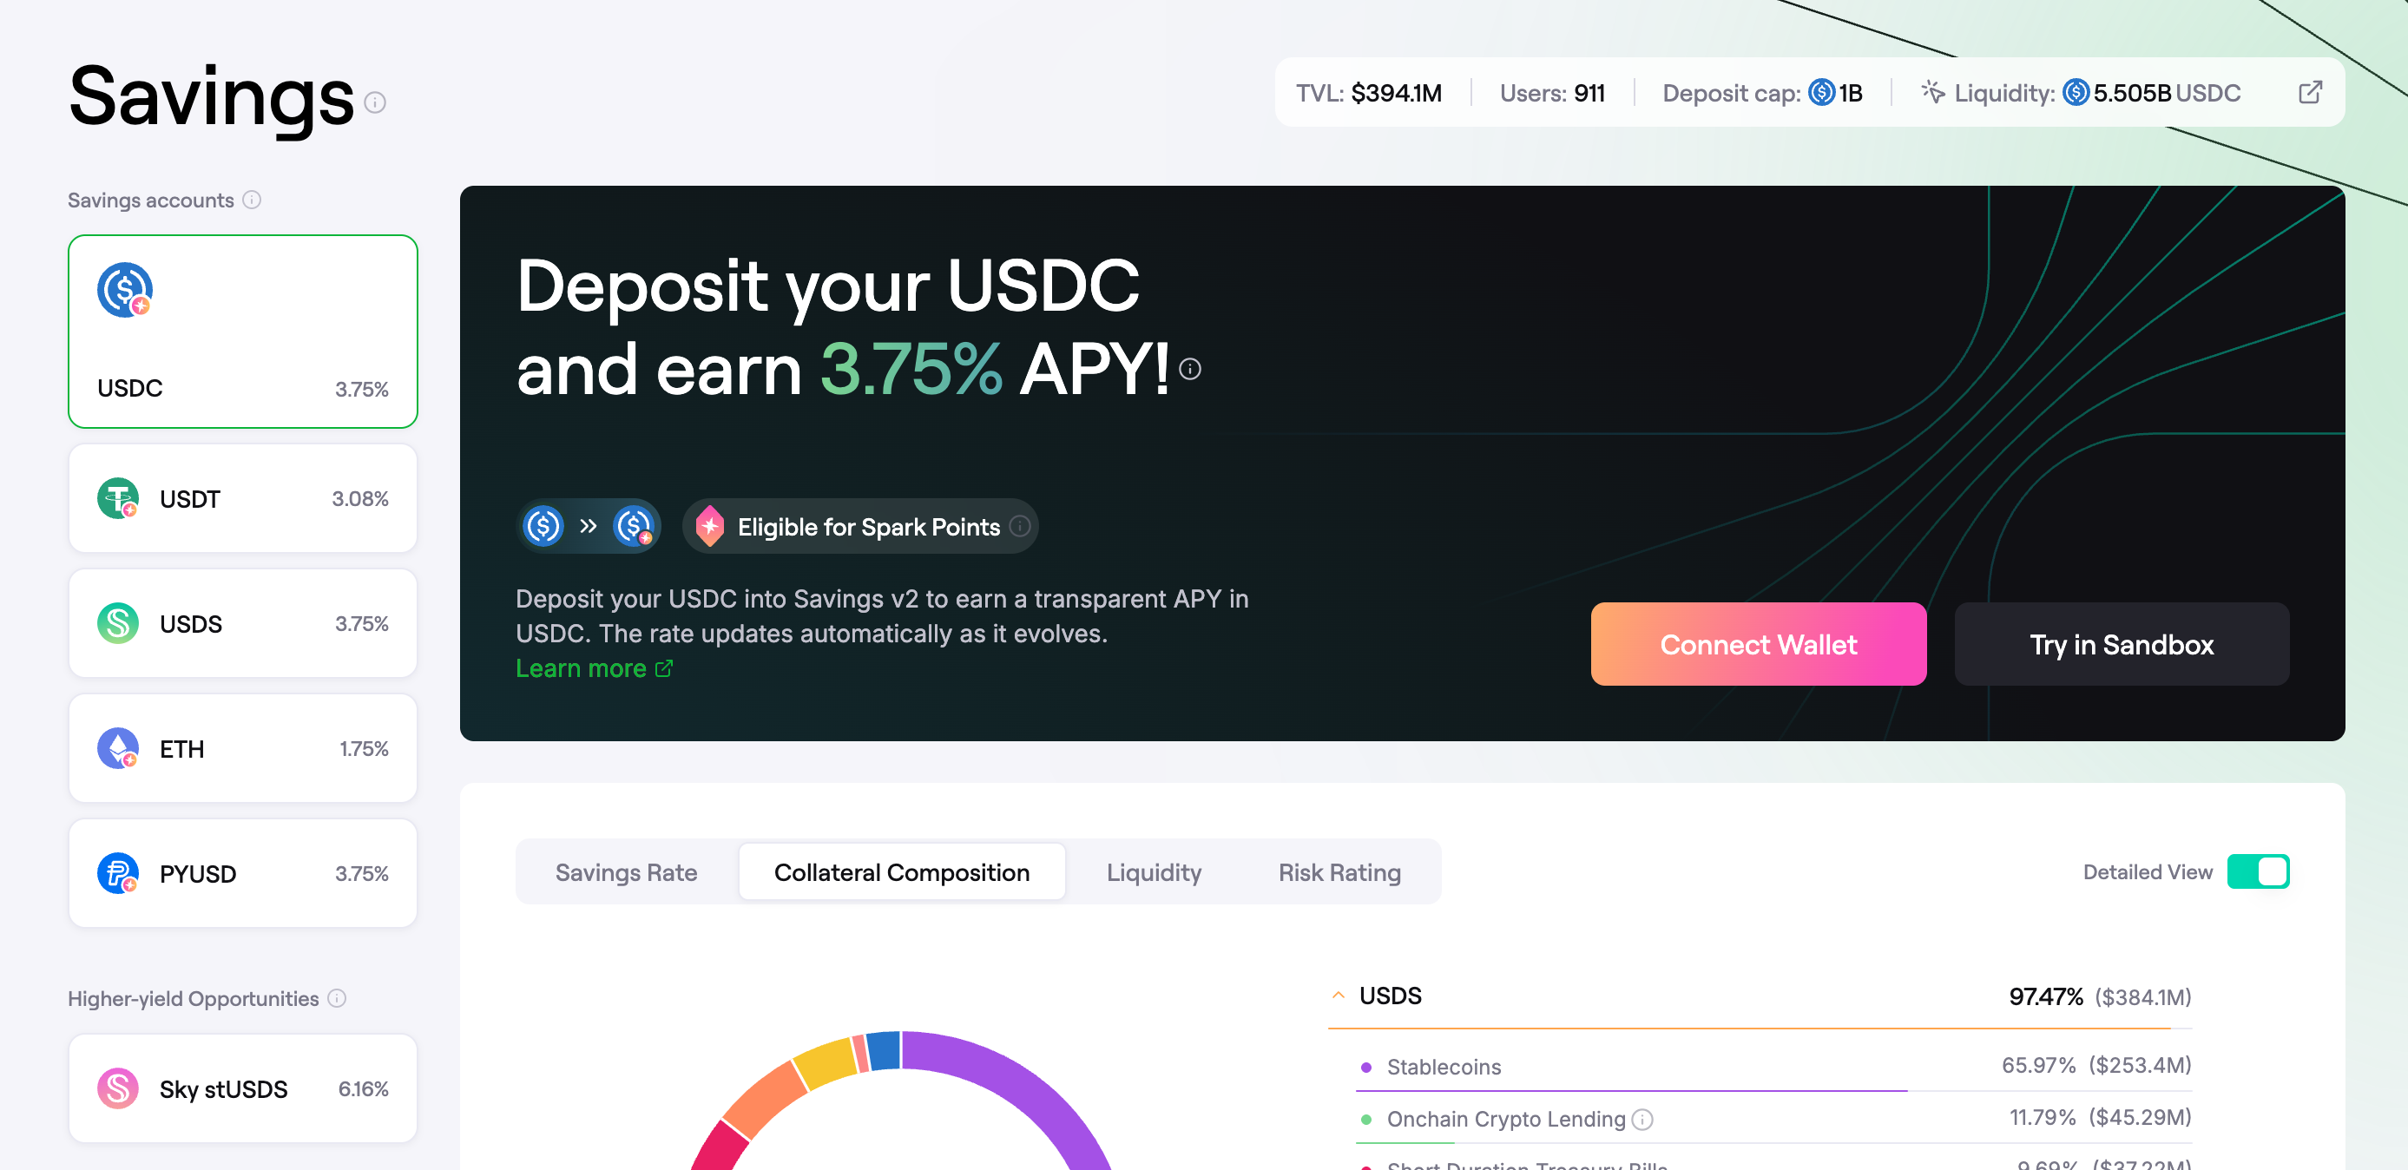This screenshot has height=1170, width=2408.
Task: Choose the ETH savings account
Action: tap(242, 747)
